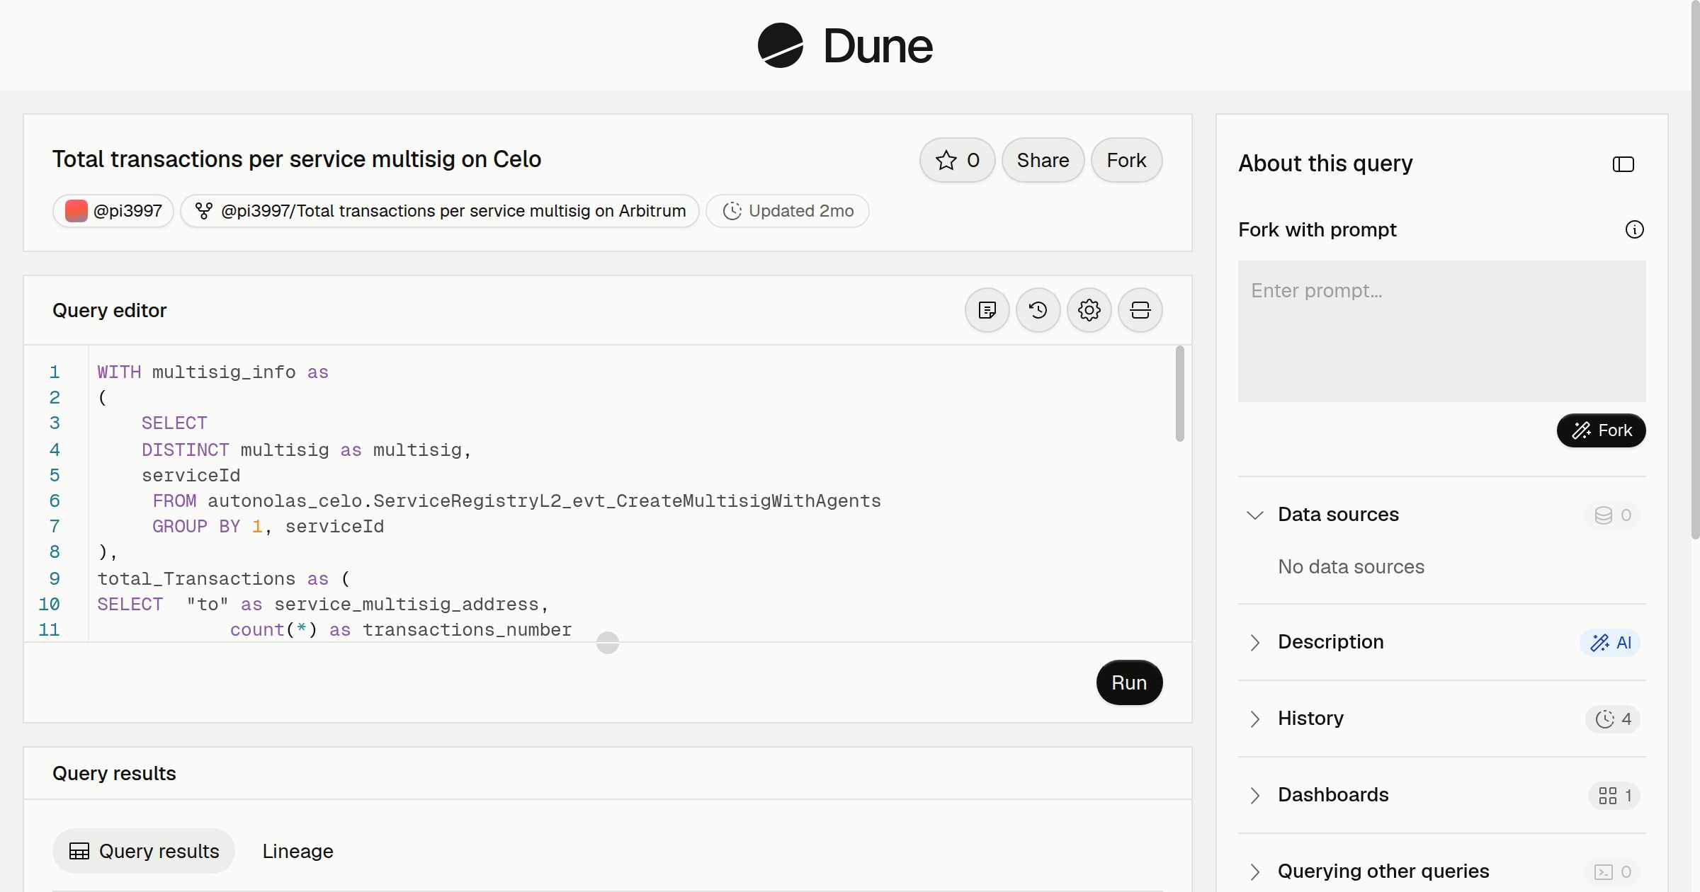Expand the Querying other queries section

tap(1254, 871)
